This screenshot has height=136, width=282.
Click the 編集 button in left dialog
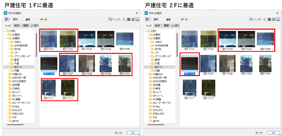pyautogui.click(x=28, y=19)
